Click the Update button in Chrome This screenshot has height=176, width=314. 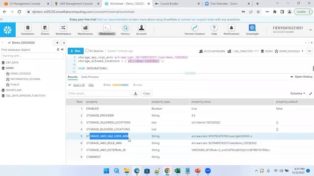pyautogui.click(x=303, y=12)
